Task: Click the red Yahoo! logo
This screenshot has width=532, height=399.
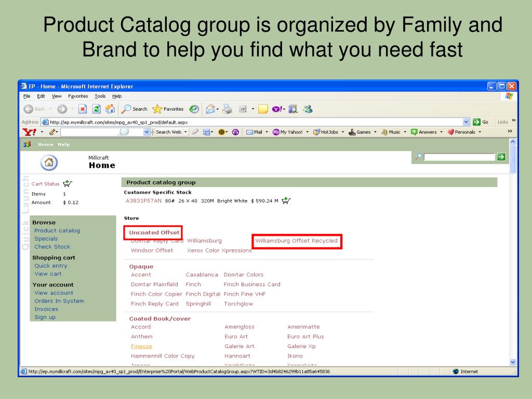Action: click(x=30, y=132)
